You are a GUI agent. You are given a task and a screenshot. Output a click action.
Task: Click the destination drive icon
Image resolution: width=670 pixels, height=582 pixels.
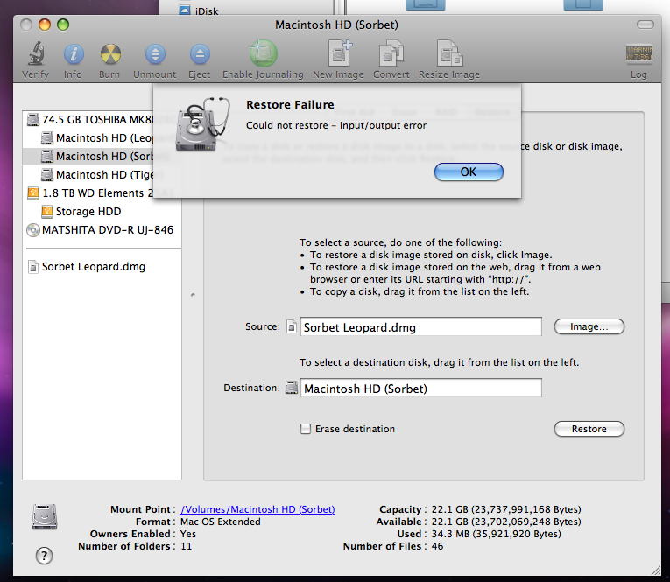coord(292,388)
